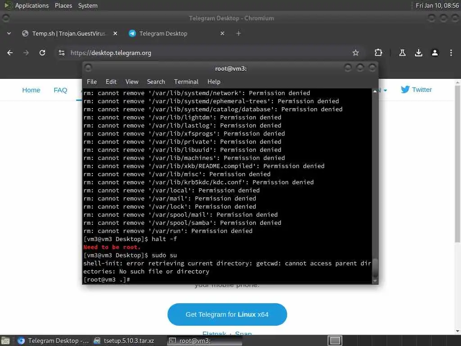Viewport: 461px width, 346px height.
Task: Click root@vm3 taskbar entry
Action: tap(204, 341)
